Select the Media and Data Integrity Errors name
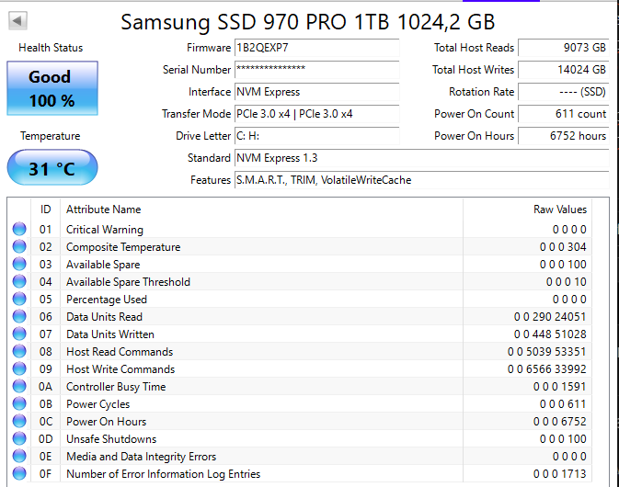The height and width of the screenshot is (487, 619). click(x=141, y=457)
